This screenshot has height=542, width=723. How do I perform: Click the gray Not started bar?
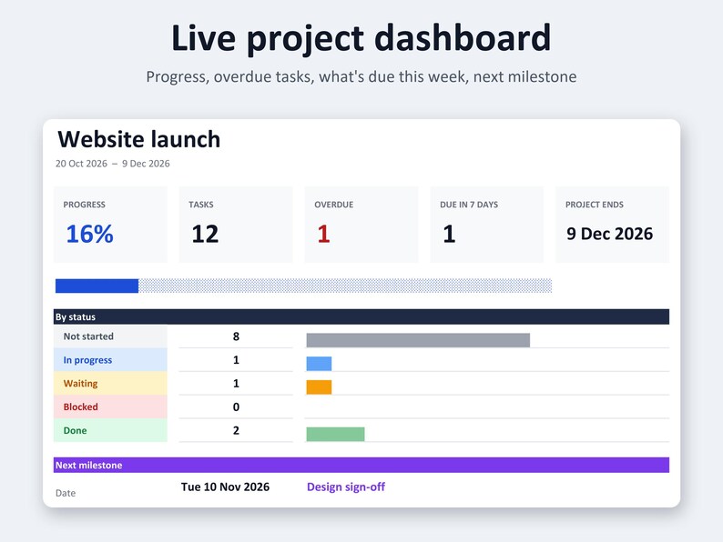[x=418, y=340]
